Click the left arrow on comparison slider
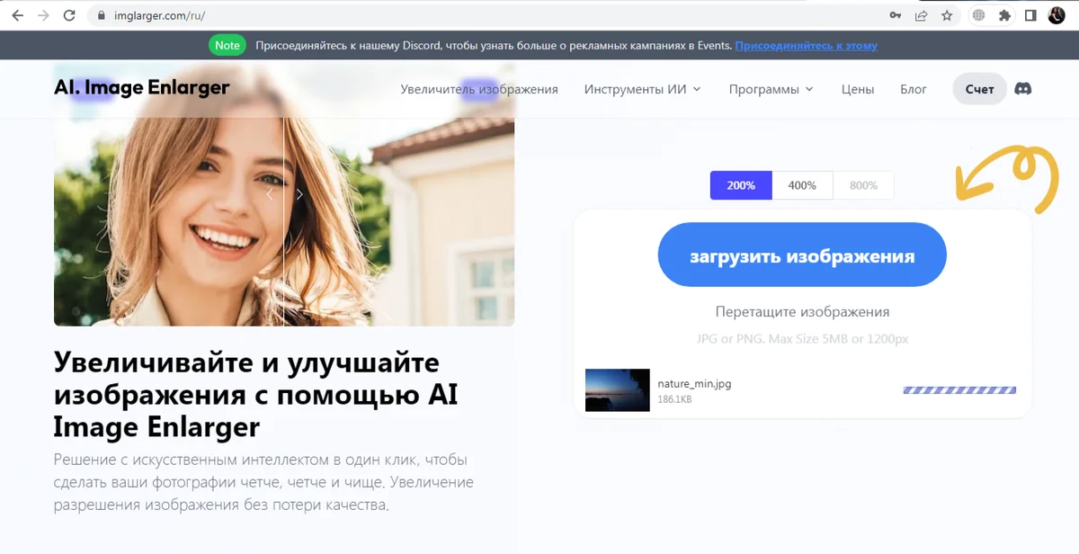1079x554 pixels. click(268, 194)
